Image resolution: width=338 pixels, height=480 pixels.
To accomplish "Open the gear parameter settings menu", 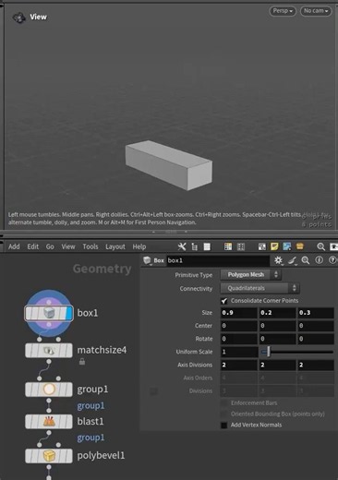I will (278, 260).
